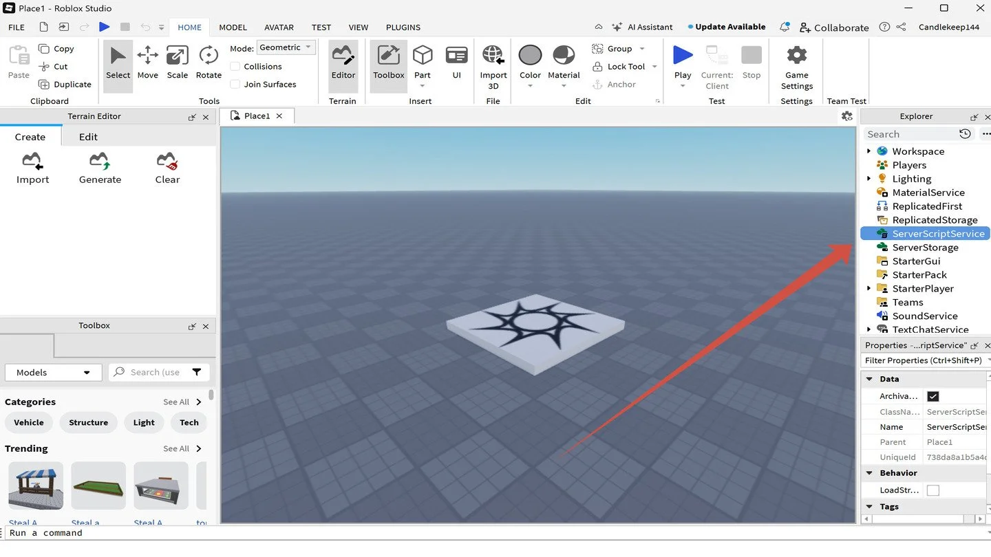991x557 pixels.
Task: Collapse the Data properties section
Action: [870, 379]
